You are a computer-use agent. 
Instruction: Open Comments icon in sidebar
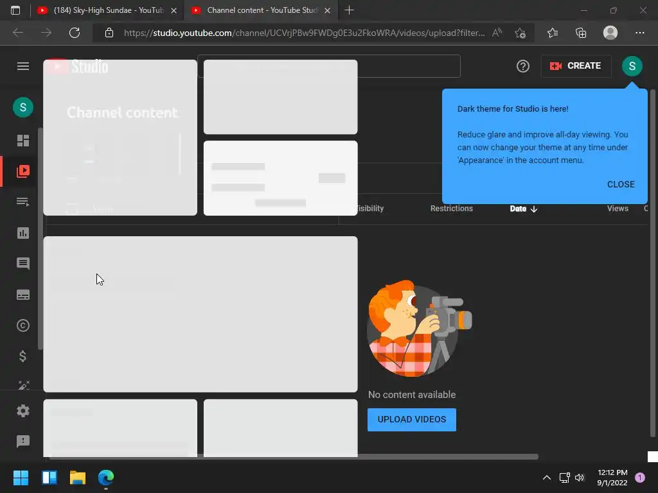(23, 264)
